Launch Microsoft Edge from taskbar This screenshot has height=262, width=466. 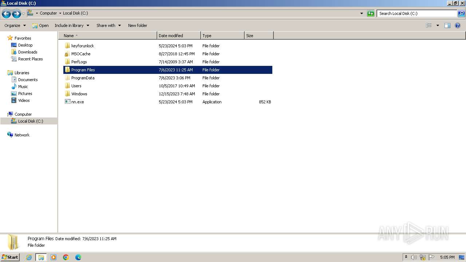pyautogui.click(x=78, y=257)
